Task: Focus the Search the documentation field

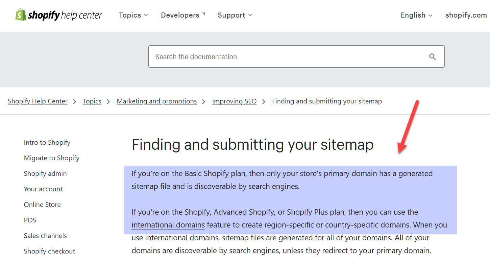Action: (x=287, y=57)
